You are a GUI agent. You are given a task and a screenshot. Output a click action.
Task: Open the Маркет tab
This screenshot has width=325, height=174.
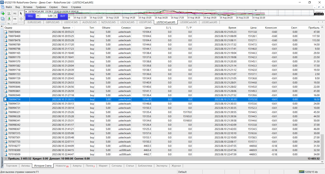[103, 166]
